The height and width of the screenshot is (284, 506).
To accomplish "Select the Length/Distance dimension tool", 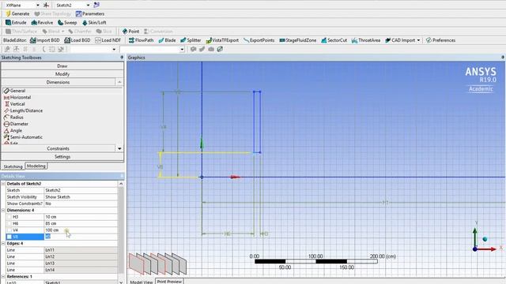I will pos(23,110).
